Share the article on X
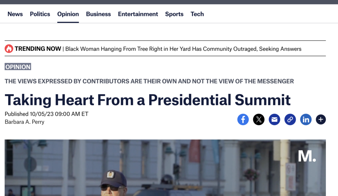Image resolution: width=338 pixels, height=196 pixels. click(259, 119)
